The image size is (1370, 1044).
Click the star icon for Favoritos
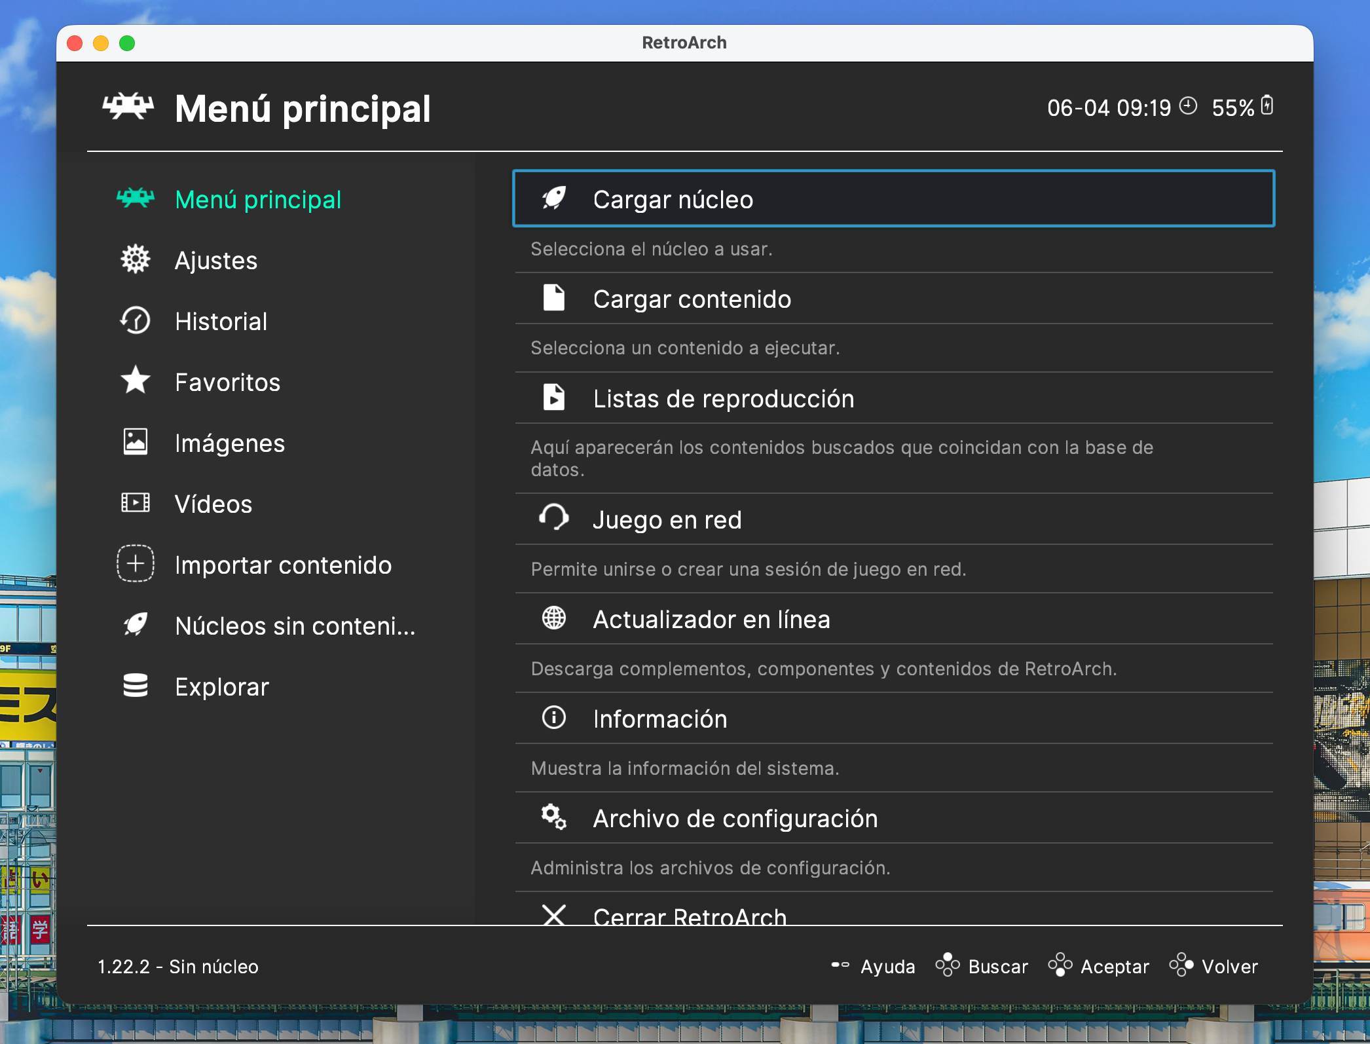[x=136, y=381]
